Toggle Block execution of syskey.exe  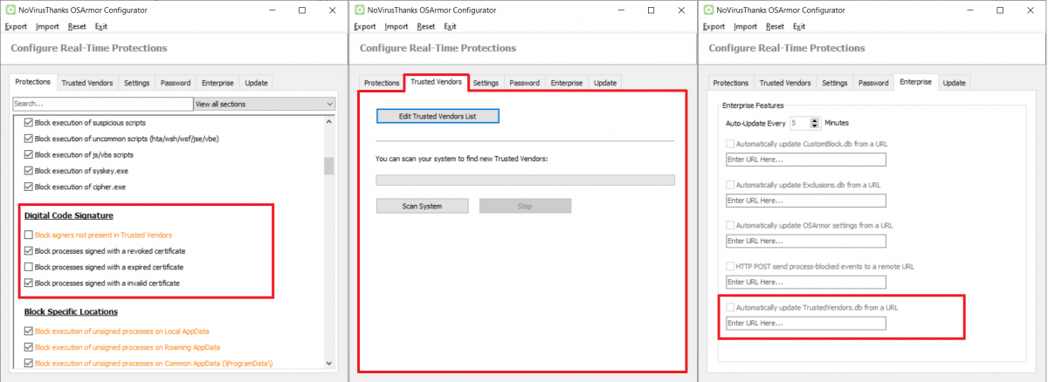click(x=29, y=170)
